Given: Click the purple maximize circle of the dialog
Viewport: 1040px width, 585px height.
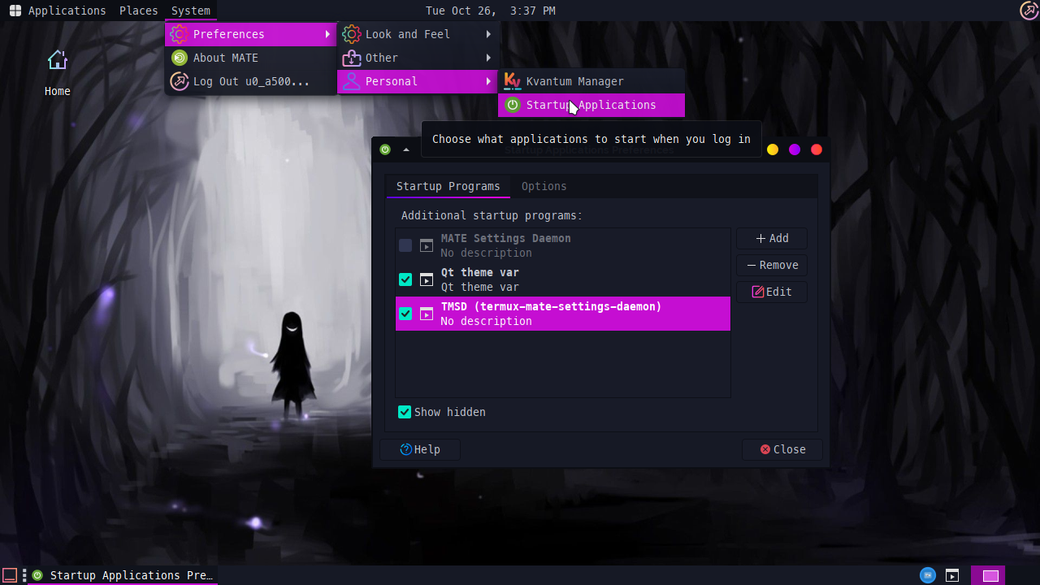Looking at the screenshot, I should tap(795, 149).
